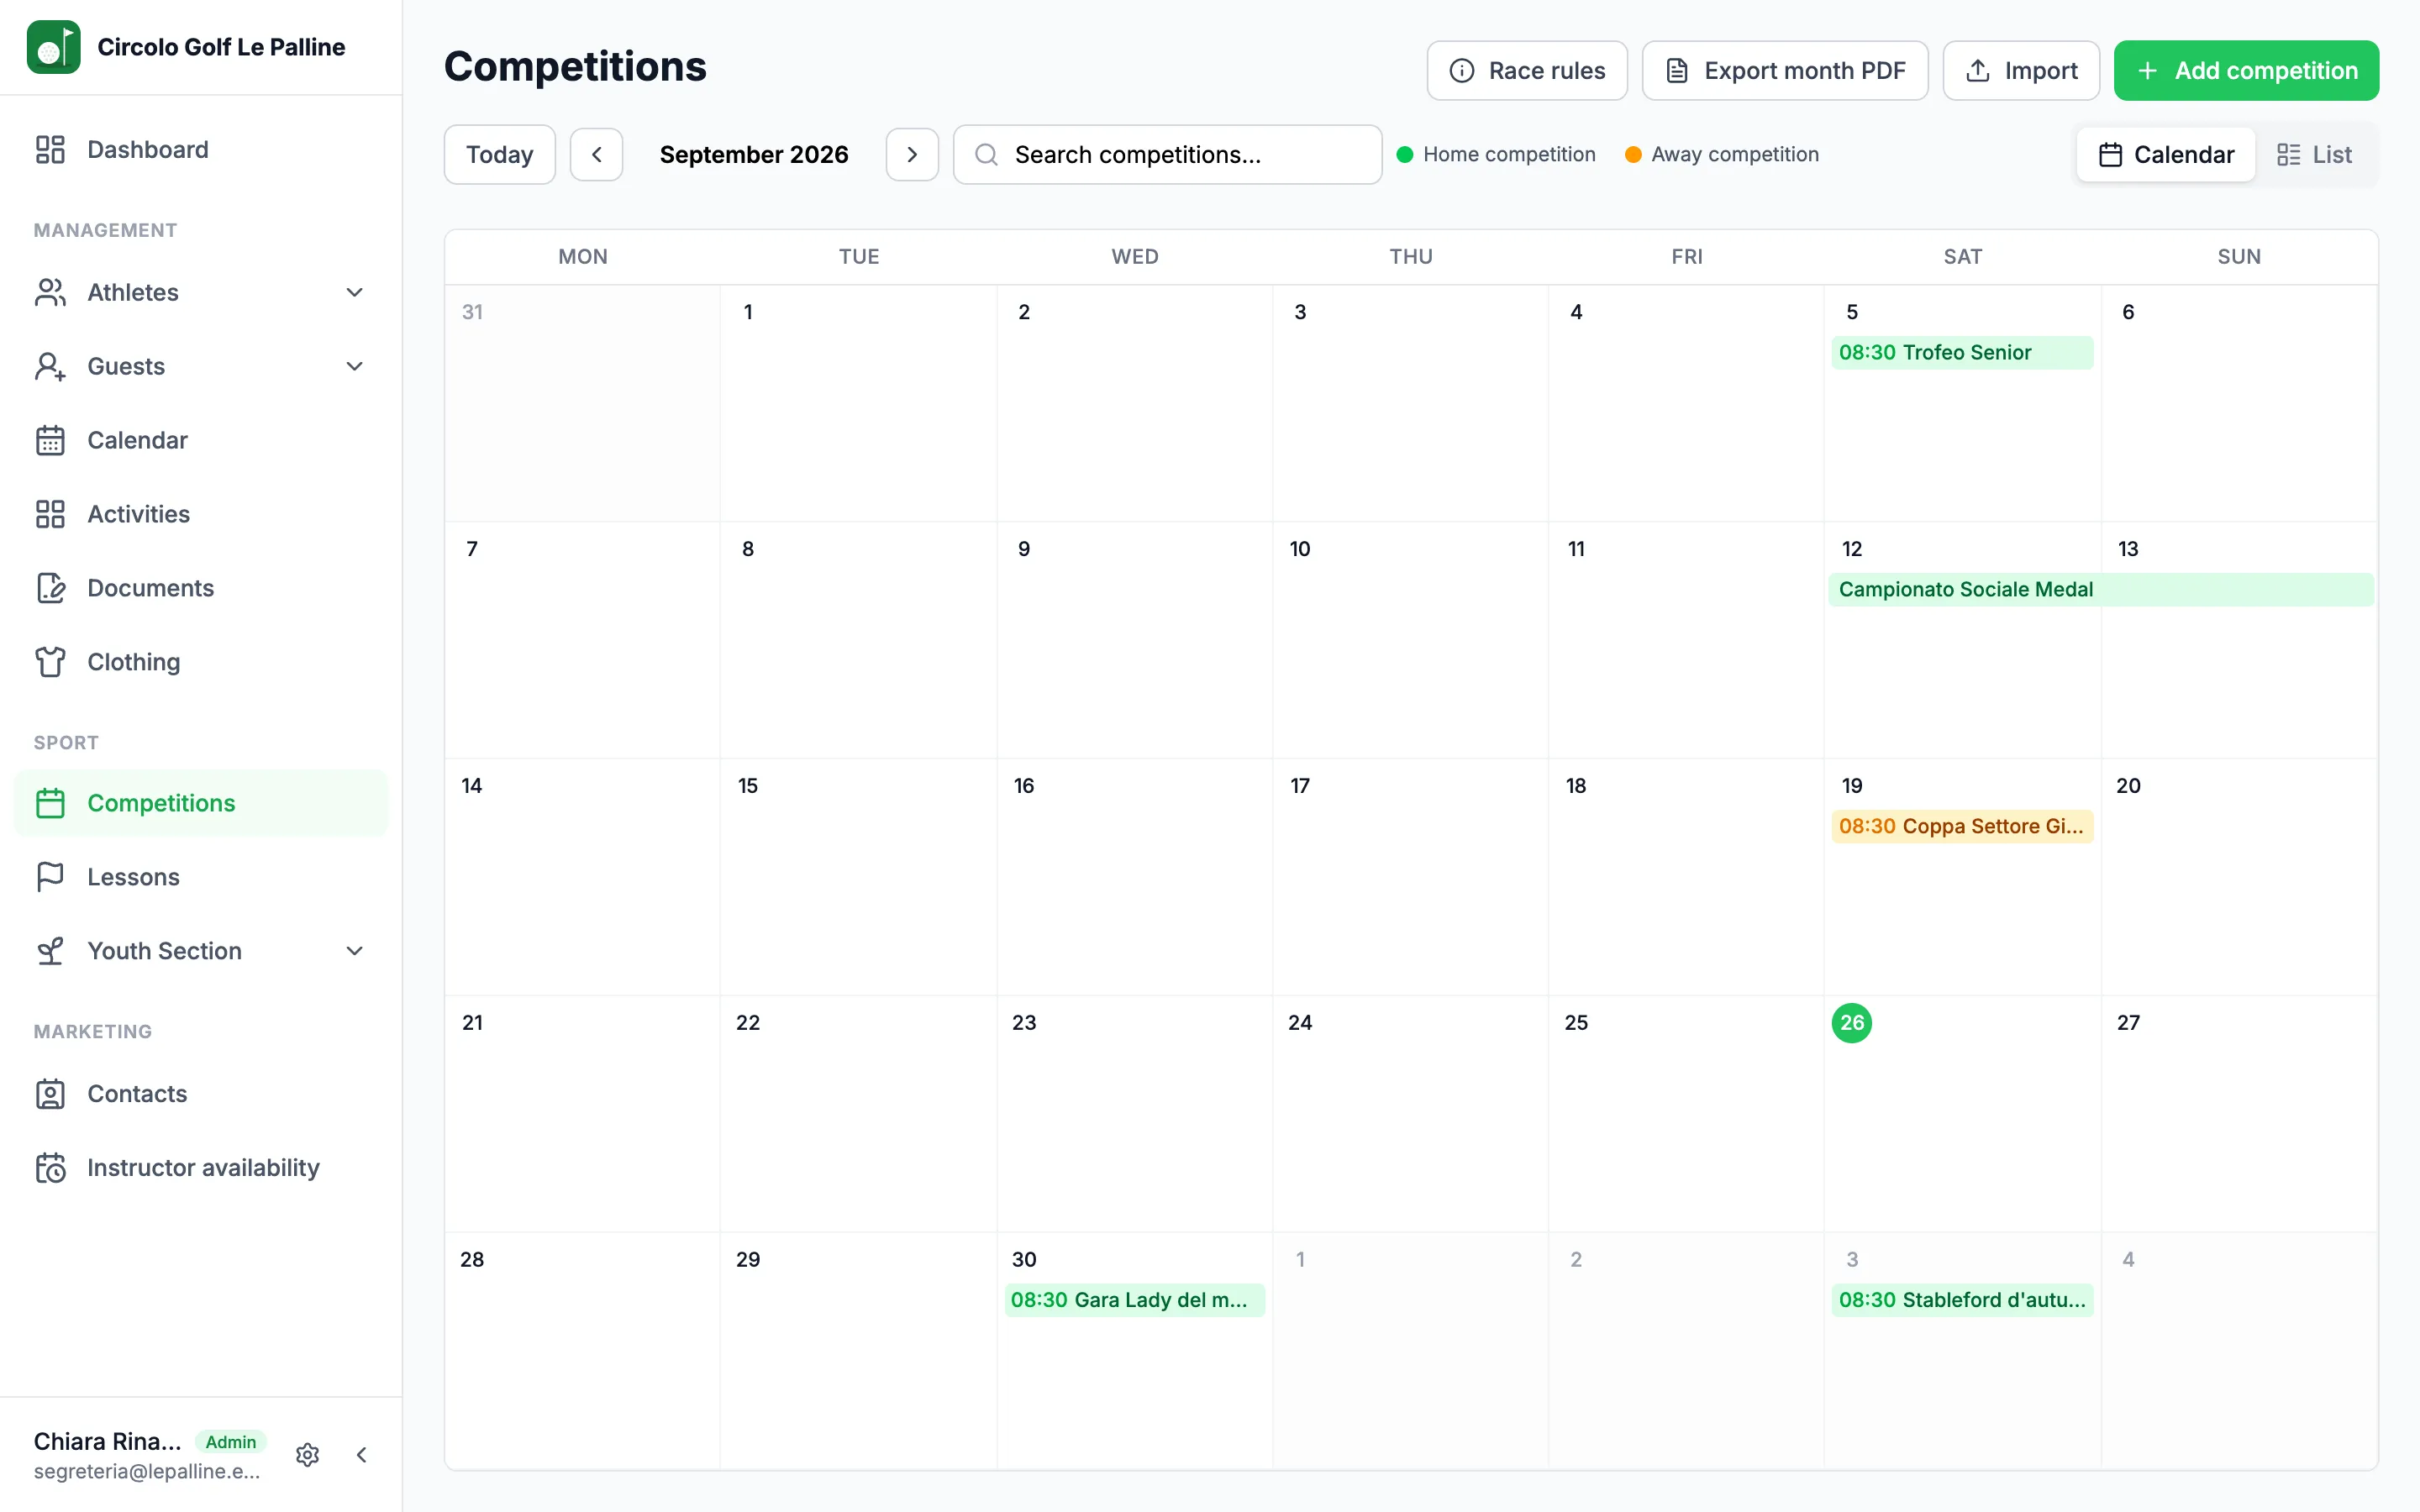Click Add competition button
The image size is (2420, 1512).
pyautogui.click(x=2246, y=70)
